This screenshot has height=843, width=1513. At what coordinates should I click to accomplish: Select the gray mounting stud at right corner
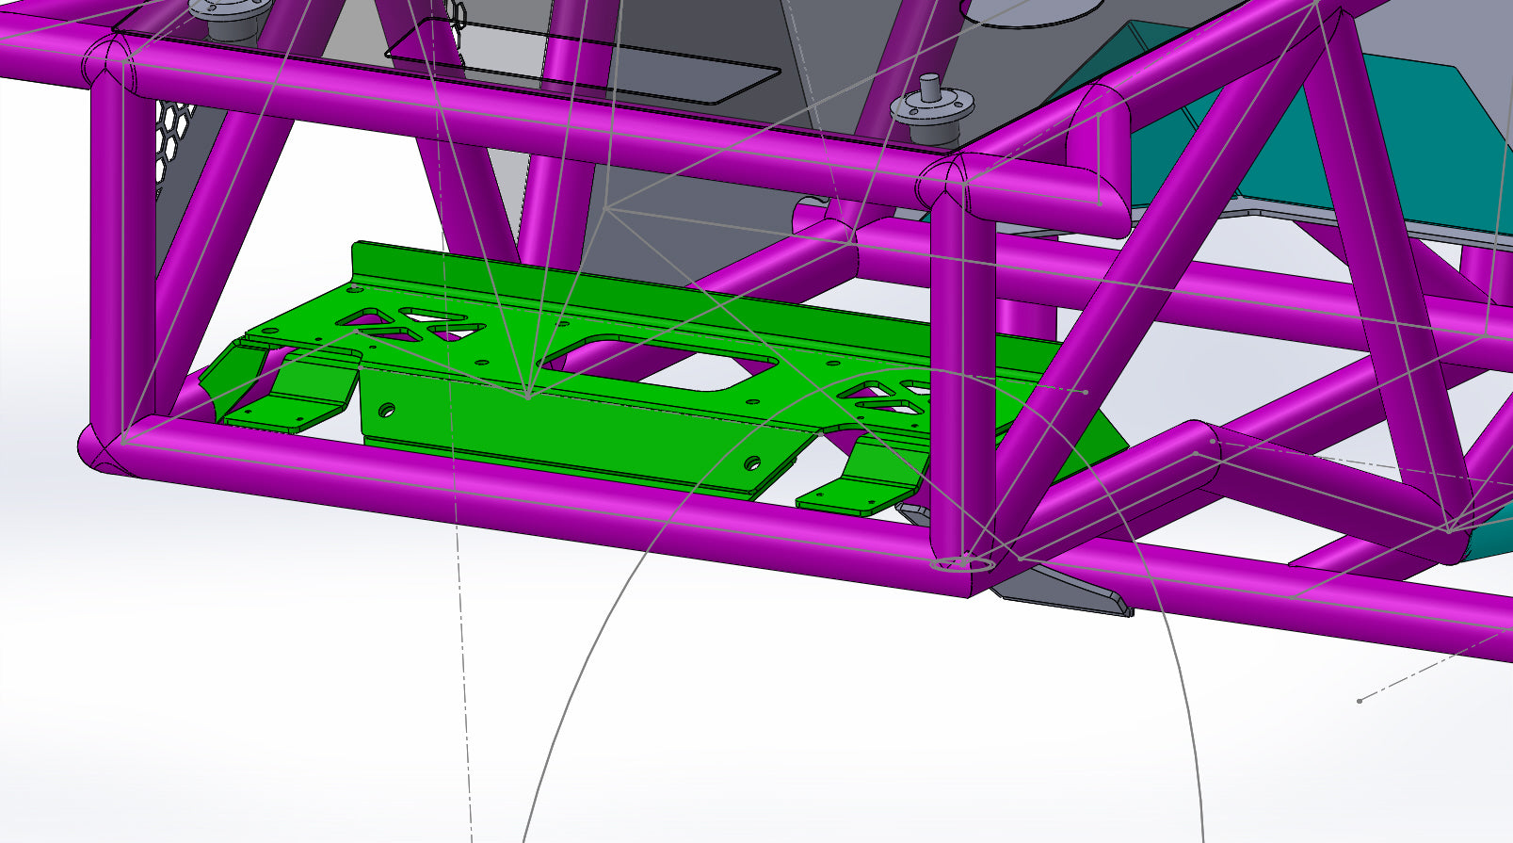click(931, 104)
